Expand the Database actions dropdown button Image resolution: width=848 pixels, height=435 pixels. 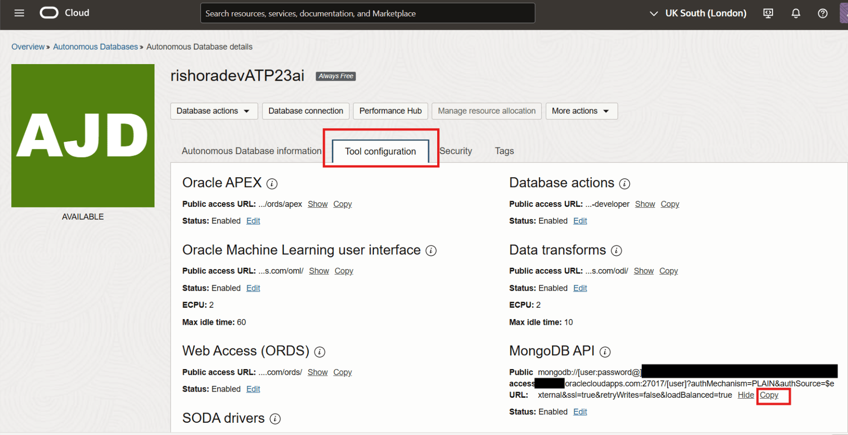coord(213,111)
